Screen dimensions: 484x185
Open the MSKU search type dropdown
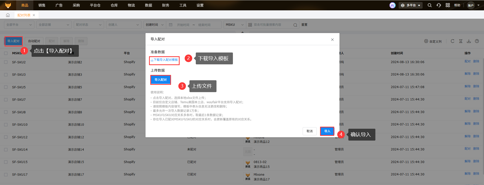pos(235,25)
